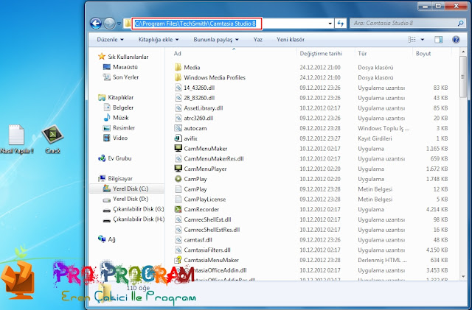472x310 pixels.
Task: Select the CamMenuPlayer application icon
Action: pyautogui.click(x=178, y=169)
